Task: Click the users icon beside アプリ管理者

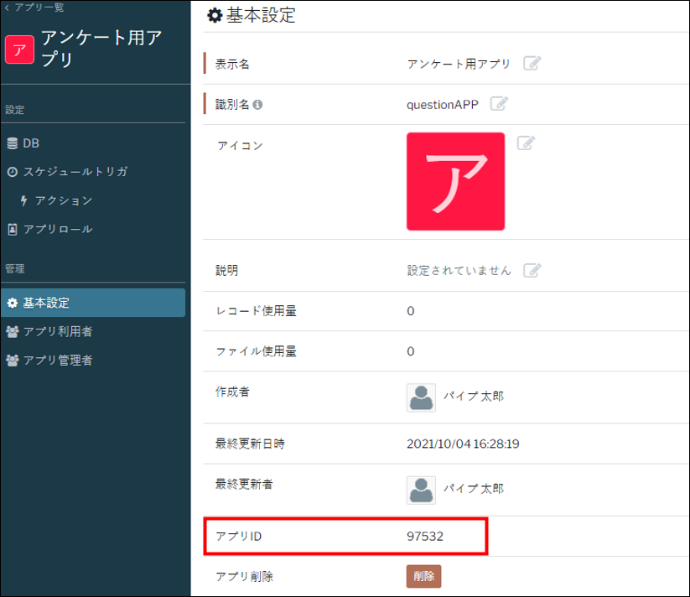Action: click(13, 361)
